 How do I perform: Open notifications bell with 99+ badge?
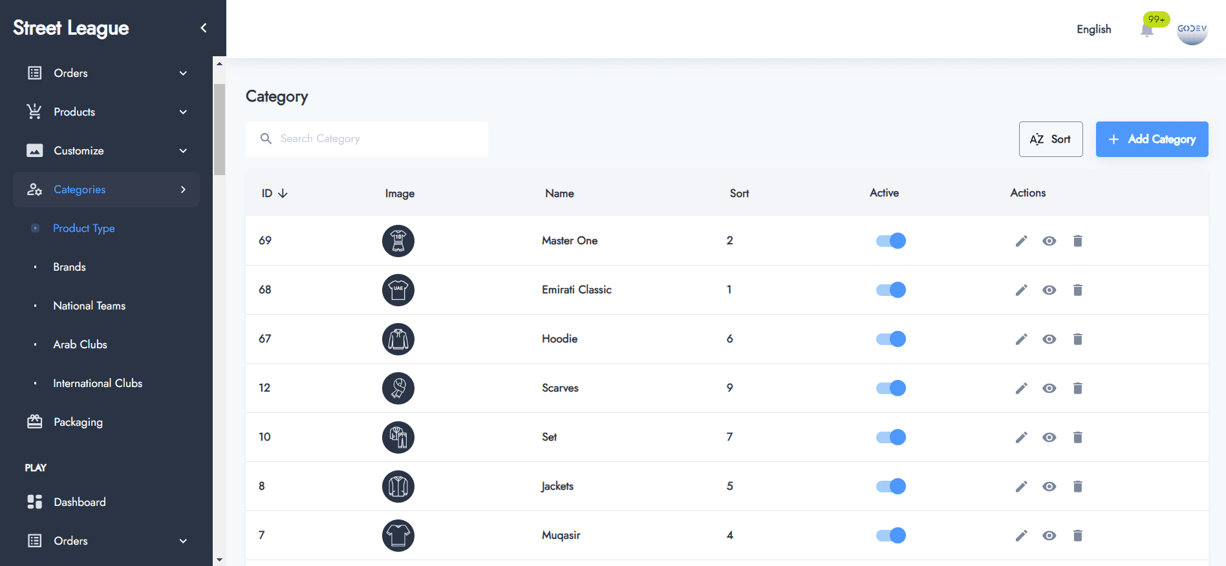[1147, 30]
